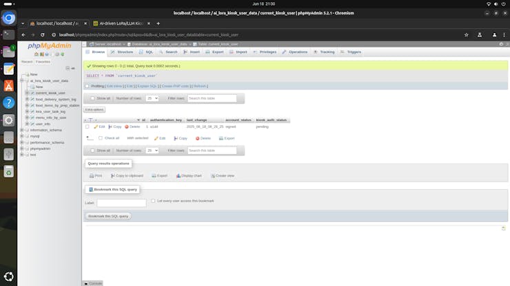The width and height of the screenshot is (510, 286).
Task: Switch to the SQL tab
Action: pos(146,52)
